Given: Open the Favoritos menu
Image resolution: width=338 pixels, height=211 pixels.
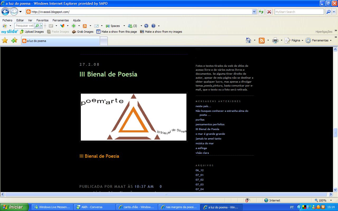Looking at the screenshot, I should [43, 20].
